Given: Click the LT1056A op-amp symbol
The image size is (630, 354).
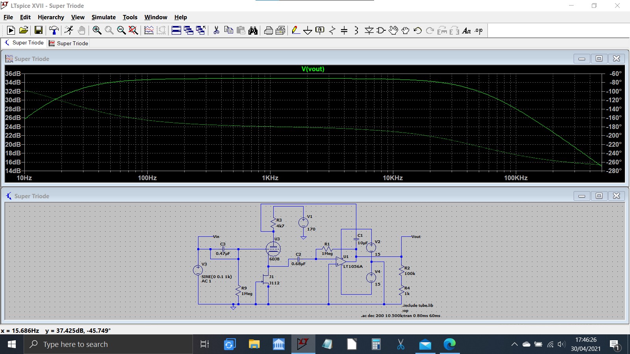Looking at the screenshot, I should click(341, 262).
